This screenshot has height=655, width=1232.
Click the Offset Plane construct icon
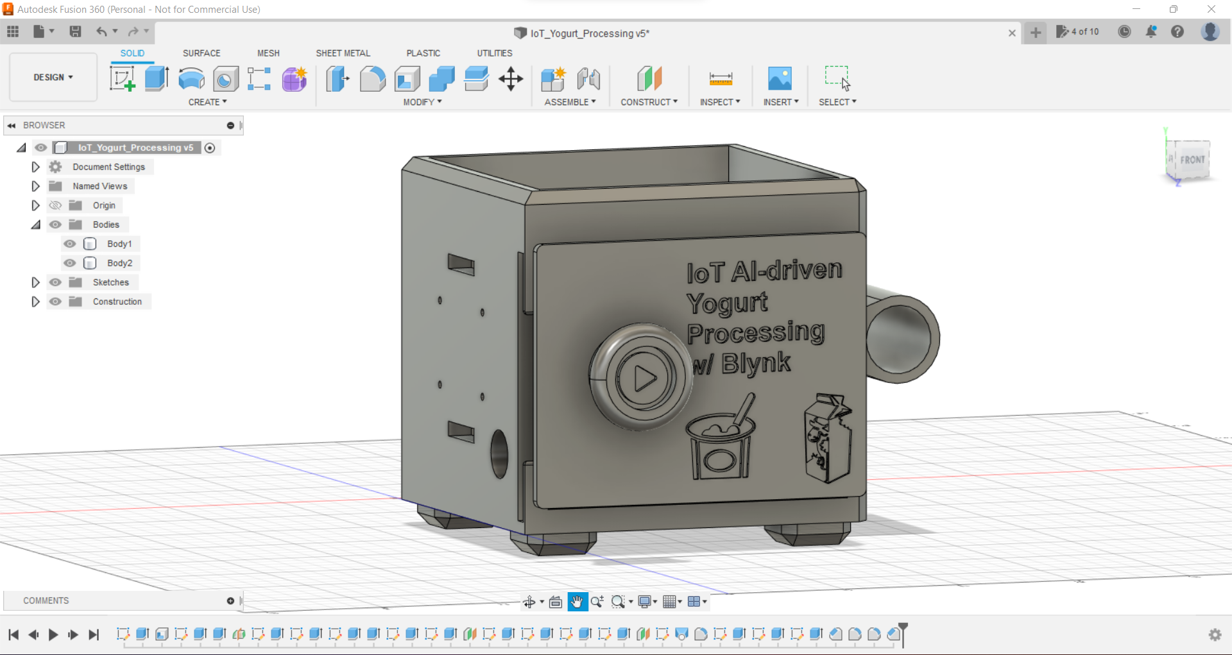pos(649,79)
